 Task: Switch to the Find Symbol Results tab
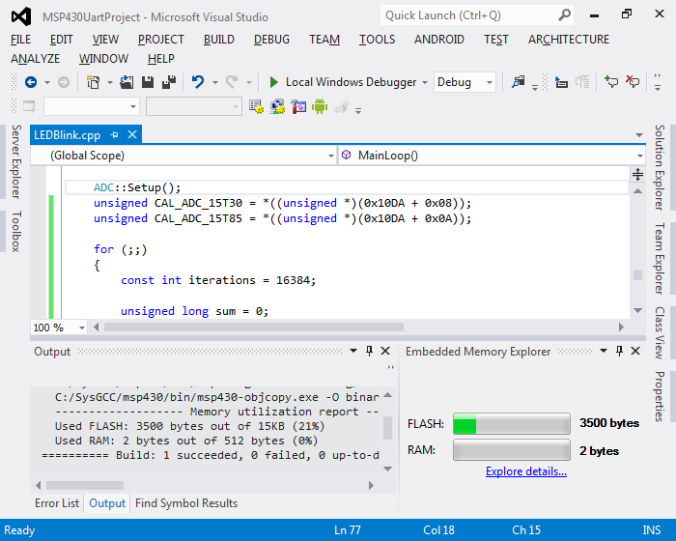pos(186,503)
